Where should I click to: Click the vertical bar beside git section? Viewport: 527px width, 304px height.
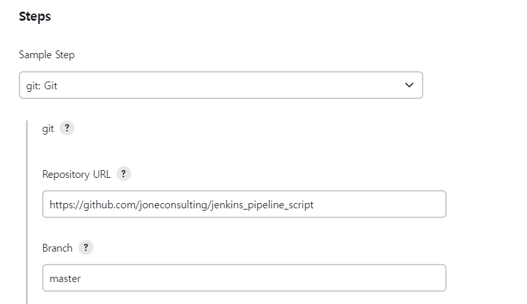click(x=27, y=212)
